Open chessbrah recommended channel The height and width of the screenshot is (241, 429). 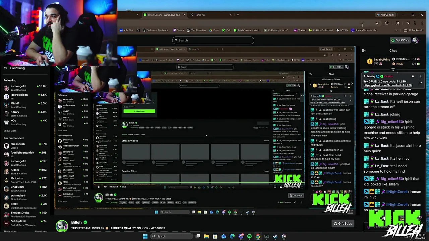coord(25,146)
